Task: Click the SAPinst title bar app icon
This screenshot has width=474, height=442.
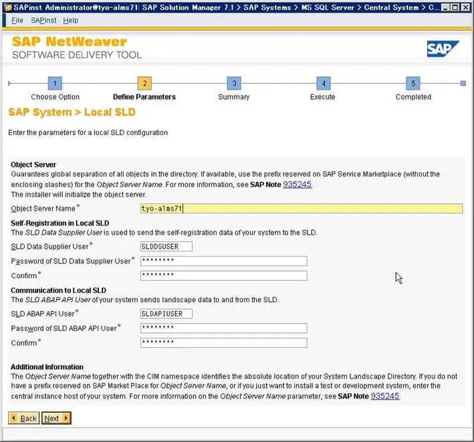Action: coord(8,7)
